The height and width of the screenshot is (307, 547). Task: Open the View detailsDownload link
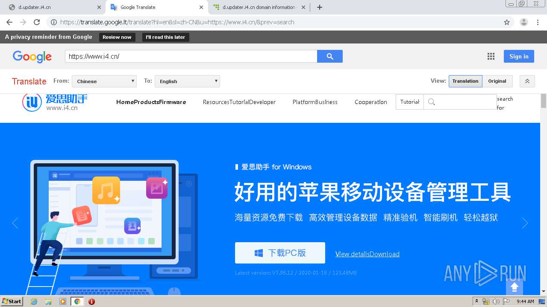(368, 254)
